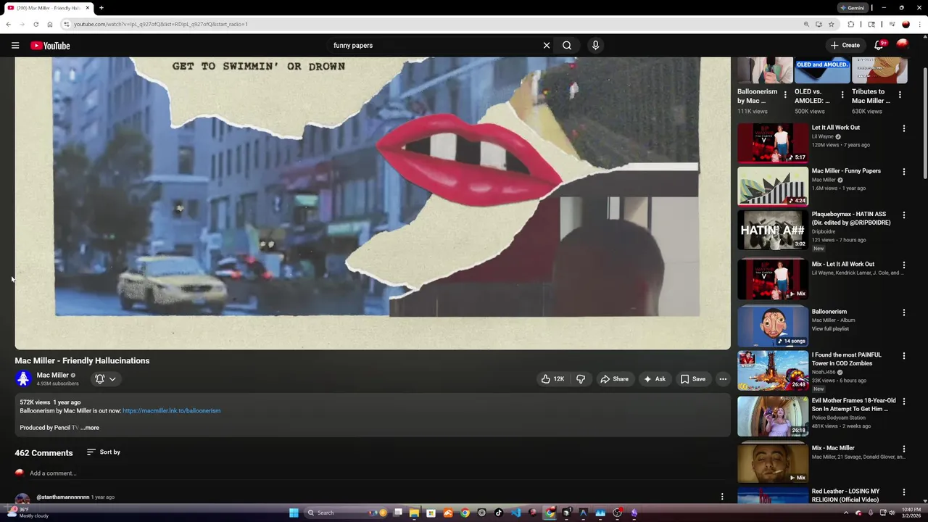
Task: Like the Friendly Hallucinations video
Action: click(x=552, y=379)
